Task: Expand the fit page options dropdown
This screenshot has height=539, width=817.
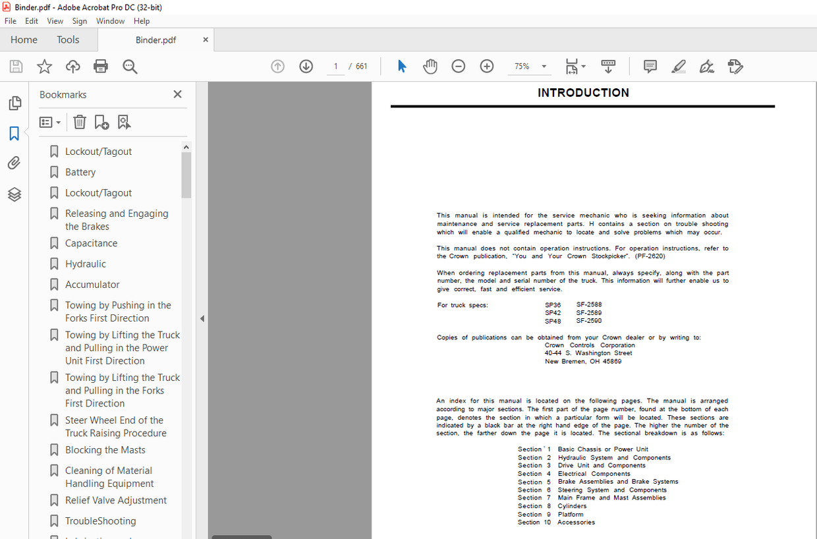Action: (584, 67)
